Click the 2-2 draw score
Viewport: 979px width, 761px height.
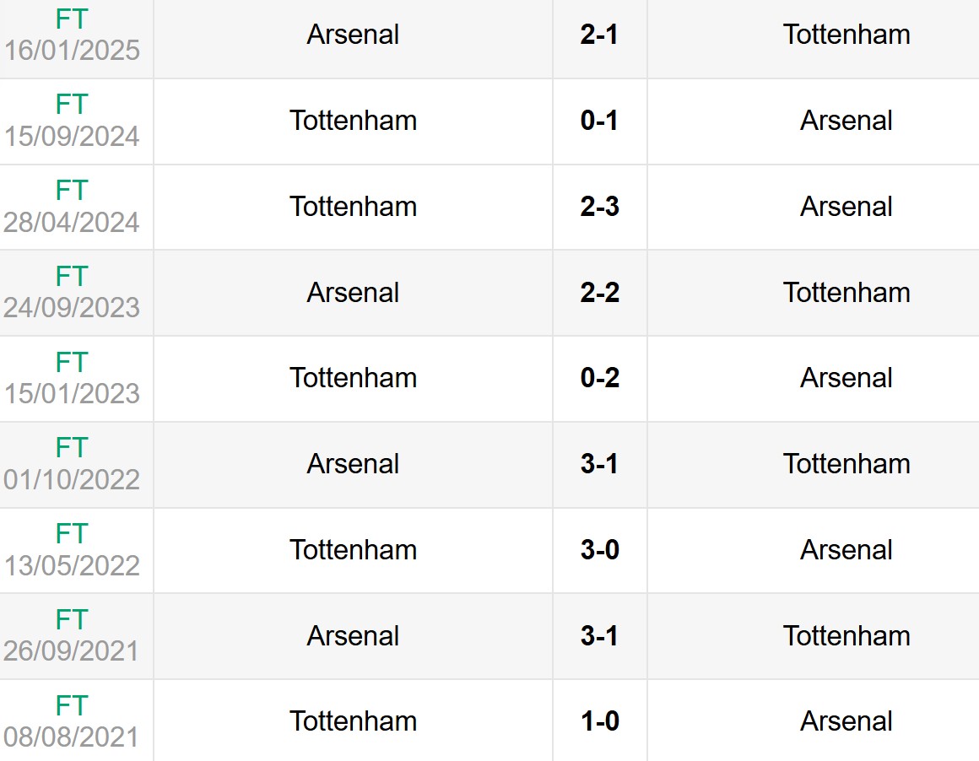[x=599, y=293]
